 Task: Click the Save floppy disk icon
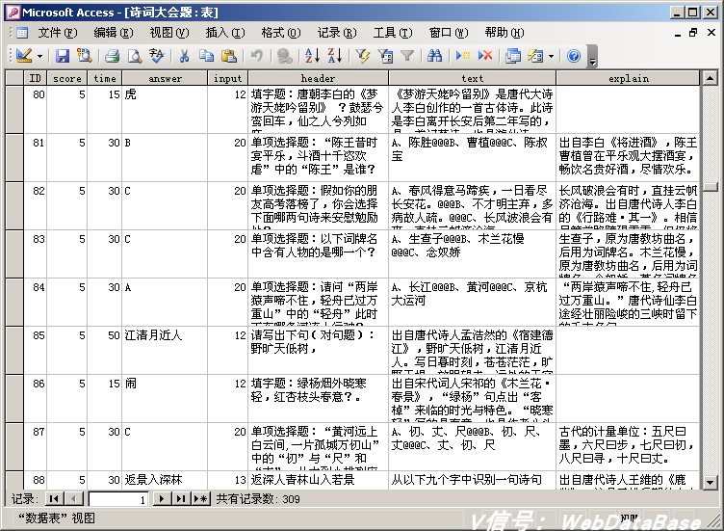(x=63, y=56)
